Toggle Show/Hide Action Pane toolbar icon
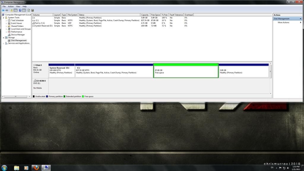304x171 pixels. point(24,10)
